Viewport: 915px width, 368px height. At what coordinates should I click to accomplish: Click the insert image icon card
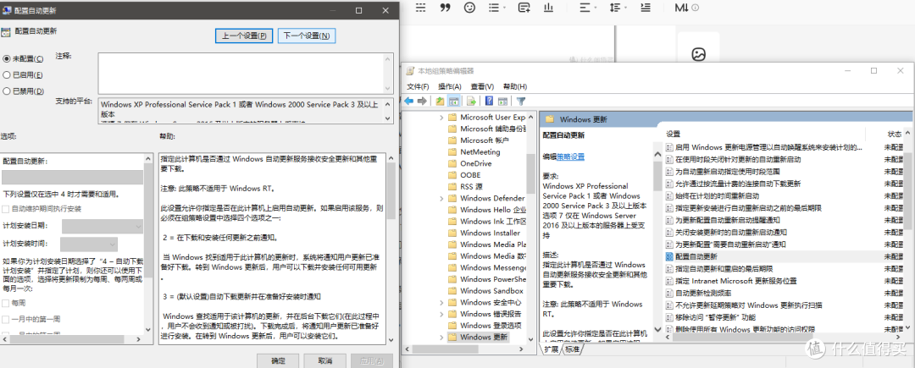click(698, 55)
